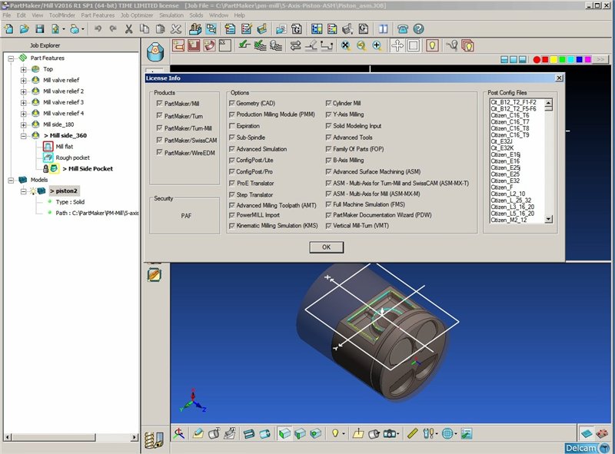Viewport: 615px width, 454px height.
Task: Open the Solids menu
Action: [x=196, y=15]
